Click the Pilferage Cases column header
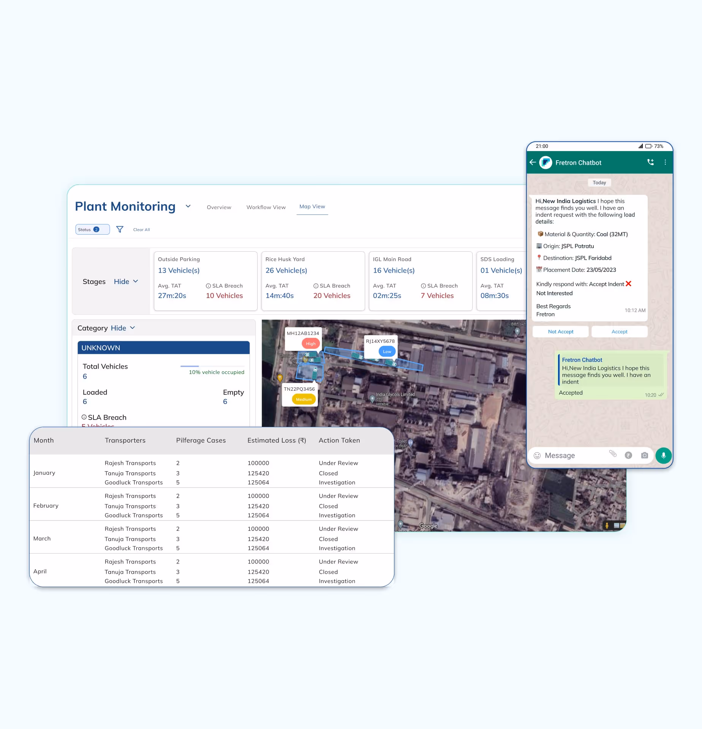This screenshot has height=729, width=702. (201, 440)
